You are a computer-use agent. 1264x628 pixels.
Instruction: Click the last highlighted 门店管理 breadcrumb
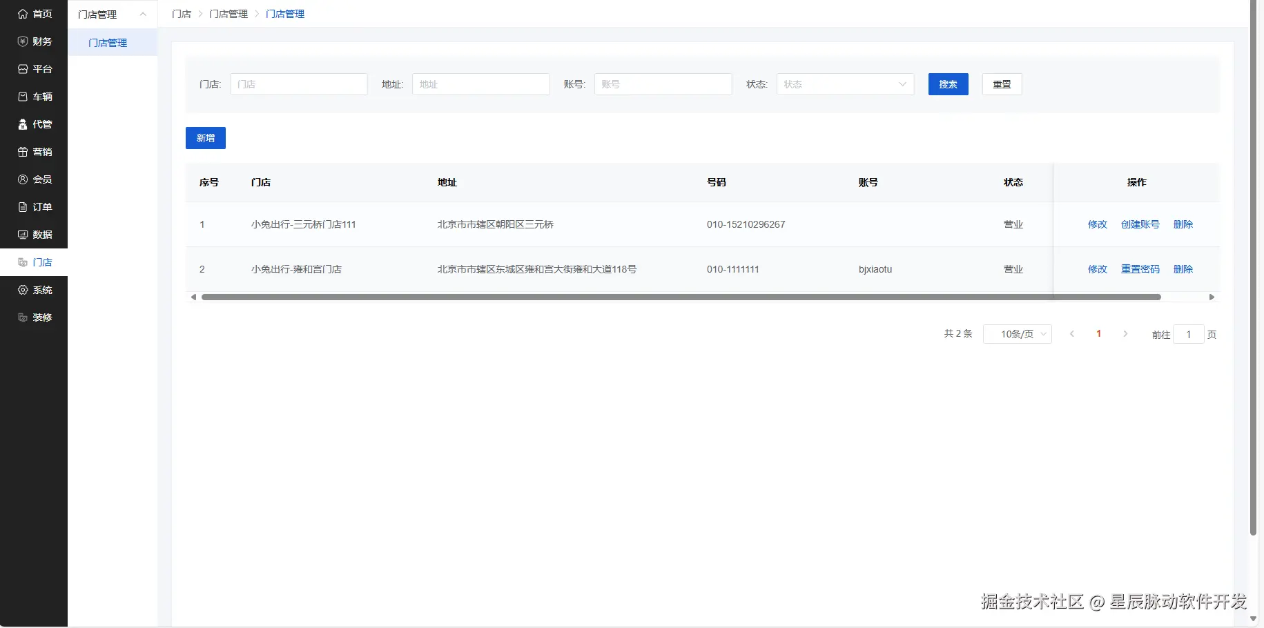(285, 14)
